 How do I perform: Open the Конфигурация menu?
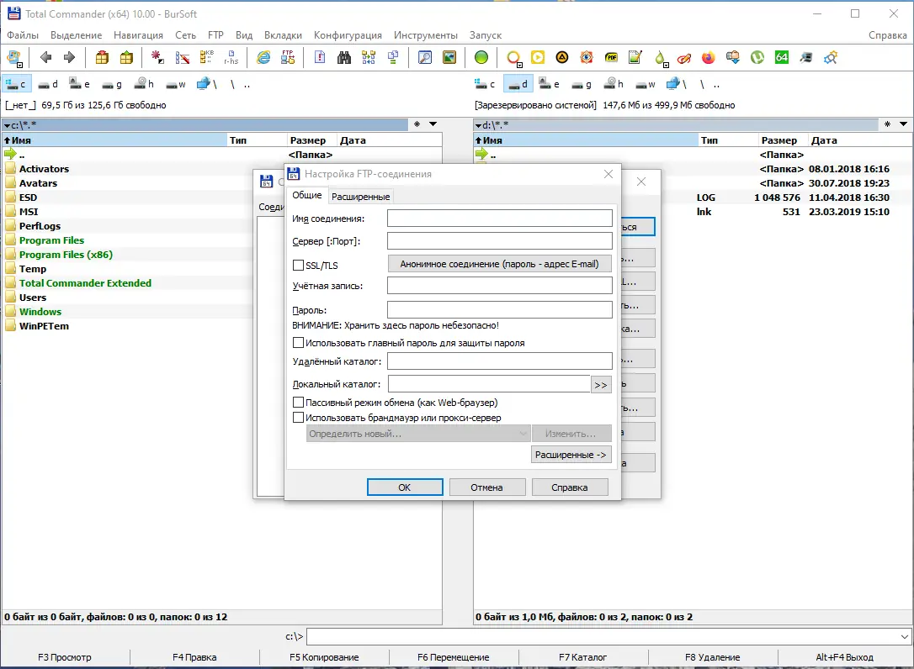tap(348, 35)
